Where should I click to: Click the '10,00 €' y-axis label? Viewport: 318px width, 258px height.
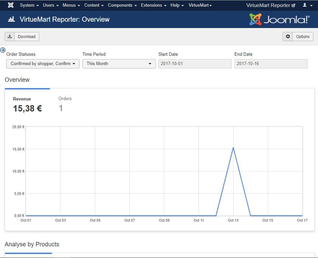click(x=18, y=172)
